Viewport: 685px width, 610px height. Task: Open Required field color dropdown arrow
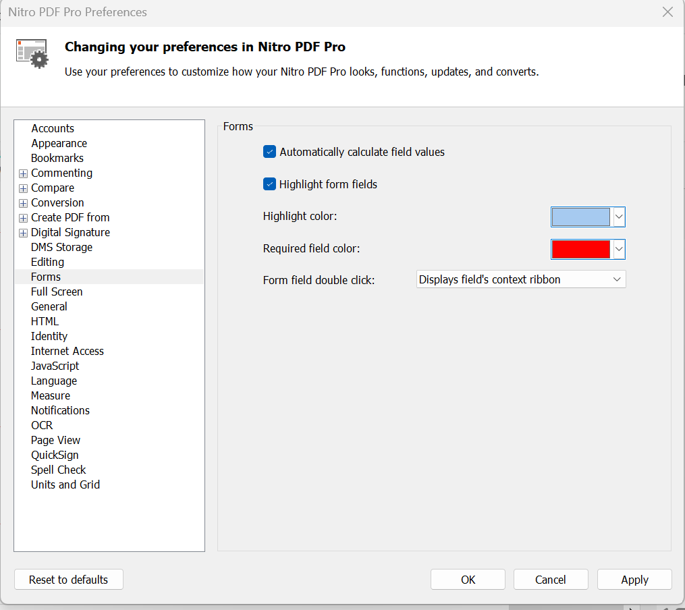click(619, 249)
